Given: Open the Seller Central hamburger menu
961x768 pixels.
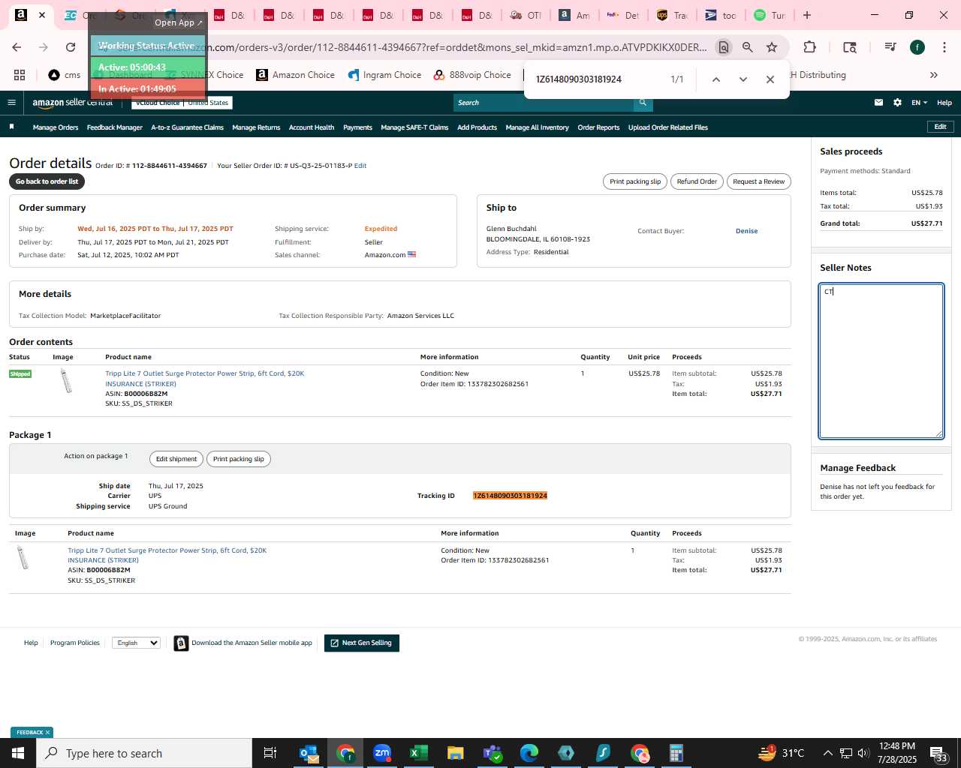Looking at the screenshot, I should tap(11, 103).
